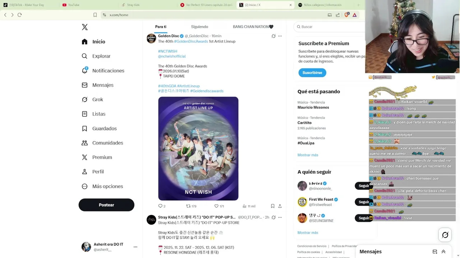Click the X logo at sidebar top
Viewport: 460px width, 258px height.
[85, 27]
